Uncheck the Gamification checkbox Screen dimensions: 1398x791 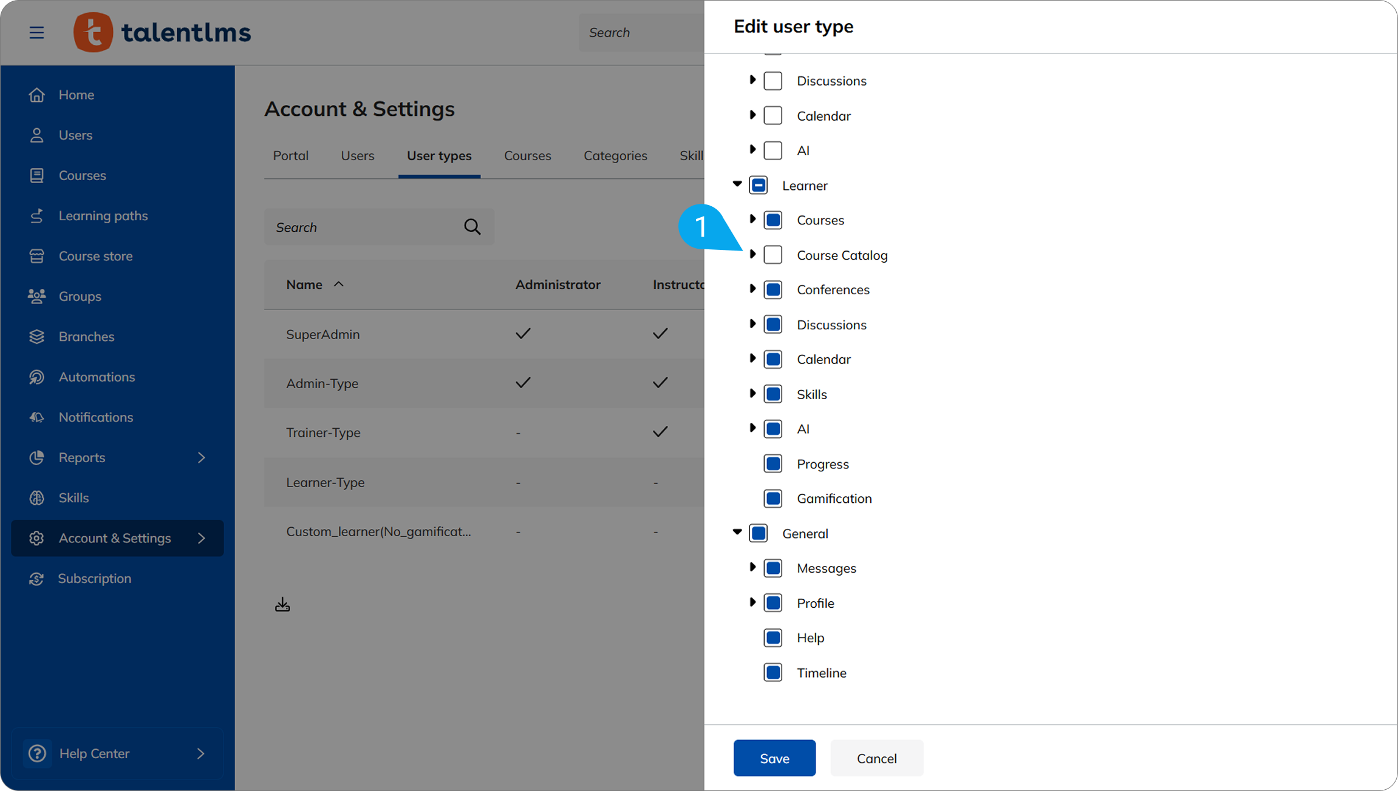772,499
